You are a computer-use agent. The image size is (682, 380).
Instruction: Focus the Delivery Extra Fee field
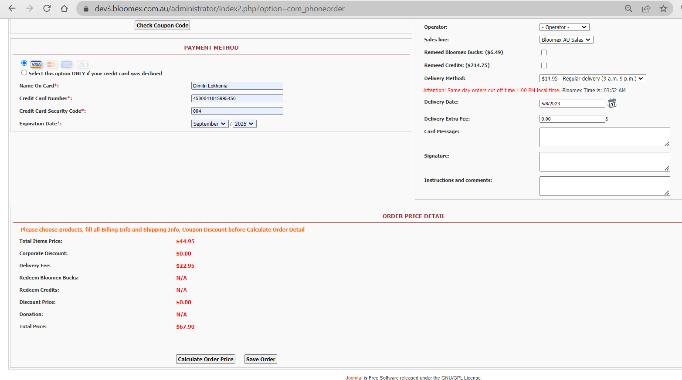[572, 119]
